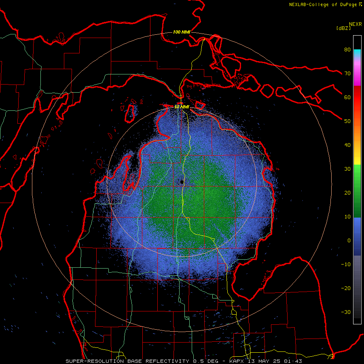Click the KAPX station identifier text
The width and height of the screenshot is (364, 364).
tap(237, 361)
